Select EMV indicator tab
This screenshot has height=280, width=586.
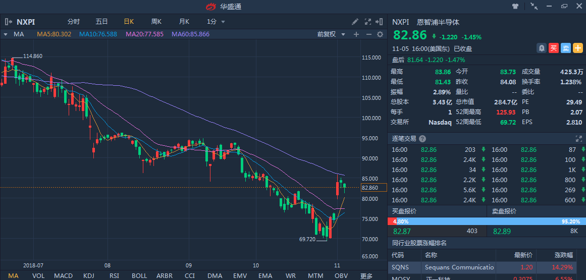point(240,276)
